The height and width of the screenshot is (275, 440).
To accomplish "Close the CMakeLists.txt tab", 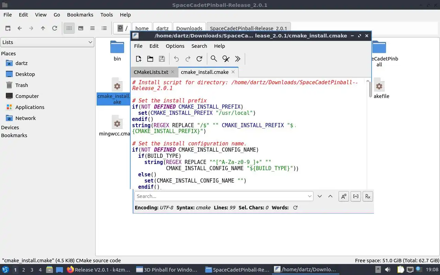I will [x=173, y=72].
